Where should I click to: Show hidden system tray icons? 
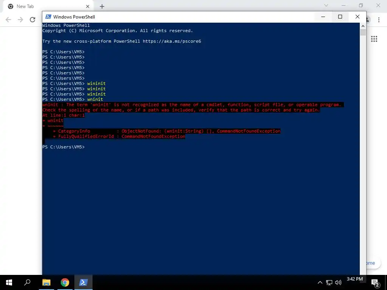tap(320, 282)
